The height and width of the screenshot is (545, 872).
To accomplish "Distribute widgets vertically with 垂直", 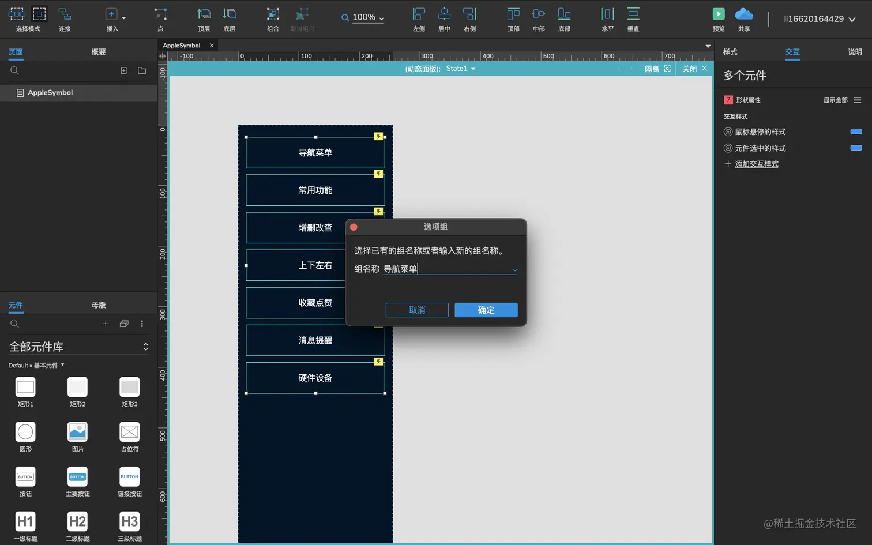I will coord(633,19).
